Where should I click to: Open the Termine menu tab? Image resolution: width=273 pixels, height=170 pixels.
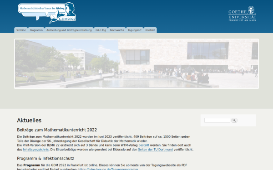[21, 30]
